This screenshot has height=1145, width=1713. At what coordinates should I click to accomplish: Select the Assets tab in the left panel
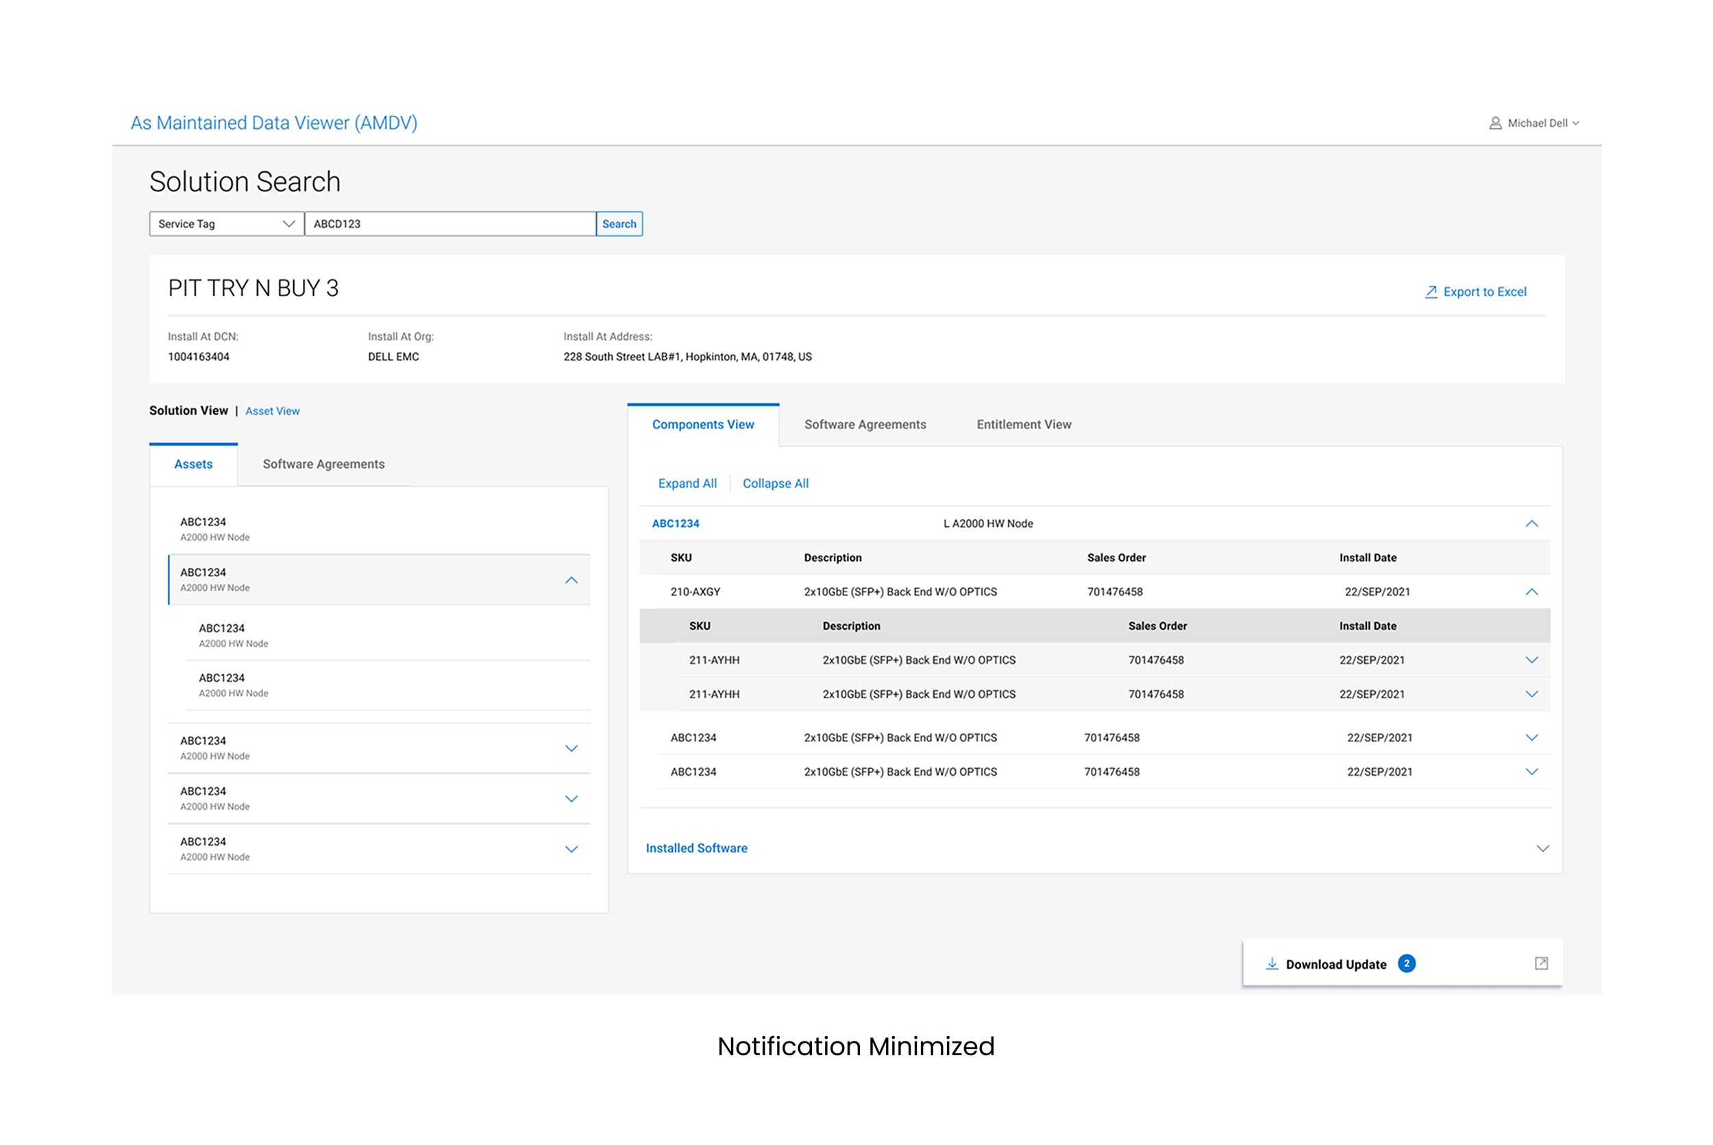pos(193,465)
